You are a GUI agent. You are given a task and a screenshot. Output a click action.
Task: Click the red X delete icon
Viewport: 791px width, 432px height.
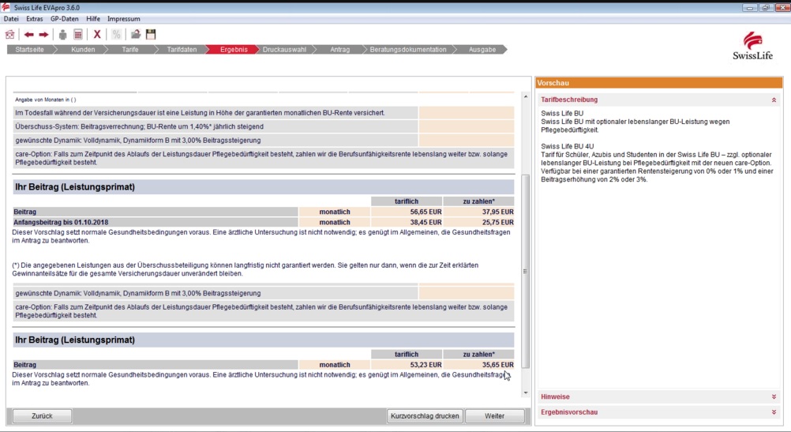click(x=97, y=35)
